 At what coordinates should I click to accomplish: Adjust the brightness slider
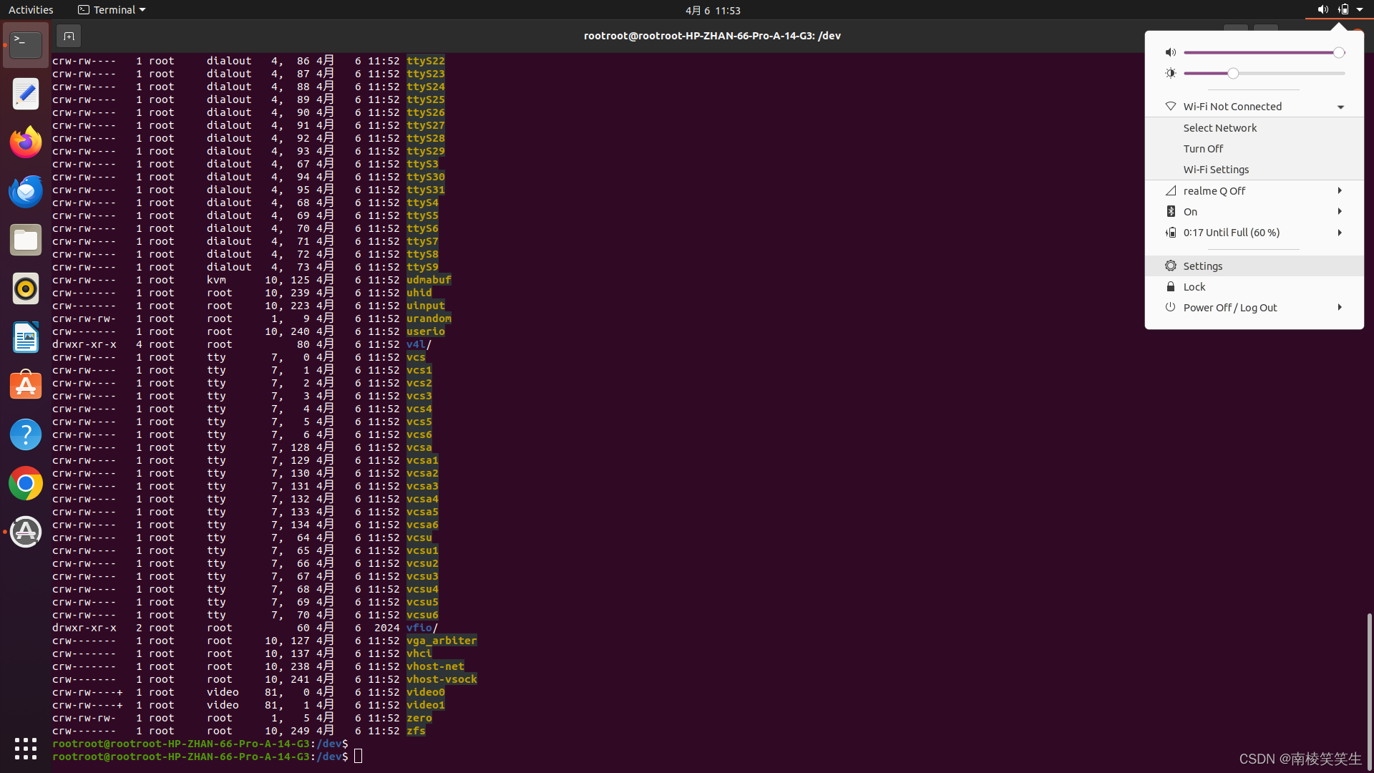point(1233,74)
